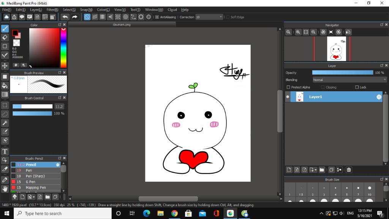The width and height of the screenshot is (389, 219).
Task: Pick brush size 10 preset
Action: [x=370, y=190]
